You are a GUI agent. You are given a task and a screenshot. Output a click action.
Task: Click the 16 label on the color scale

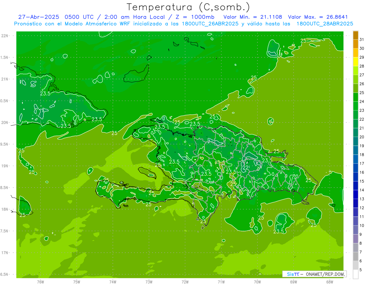pyautogui.click(x=362, y=172)
